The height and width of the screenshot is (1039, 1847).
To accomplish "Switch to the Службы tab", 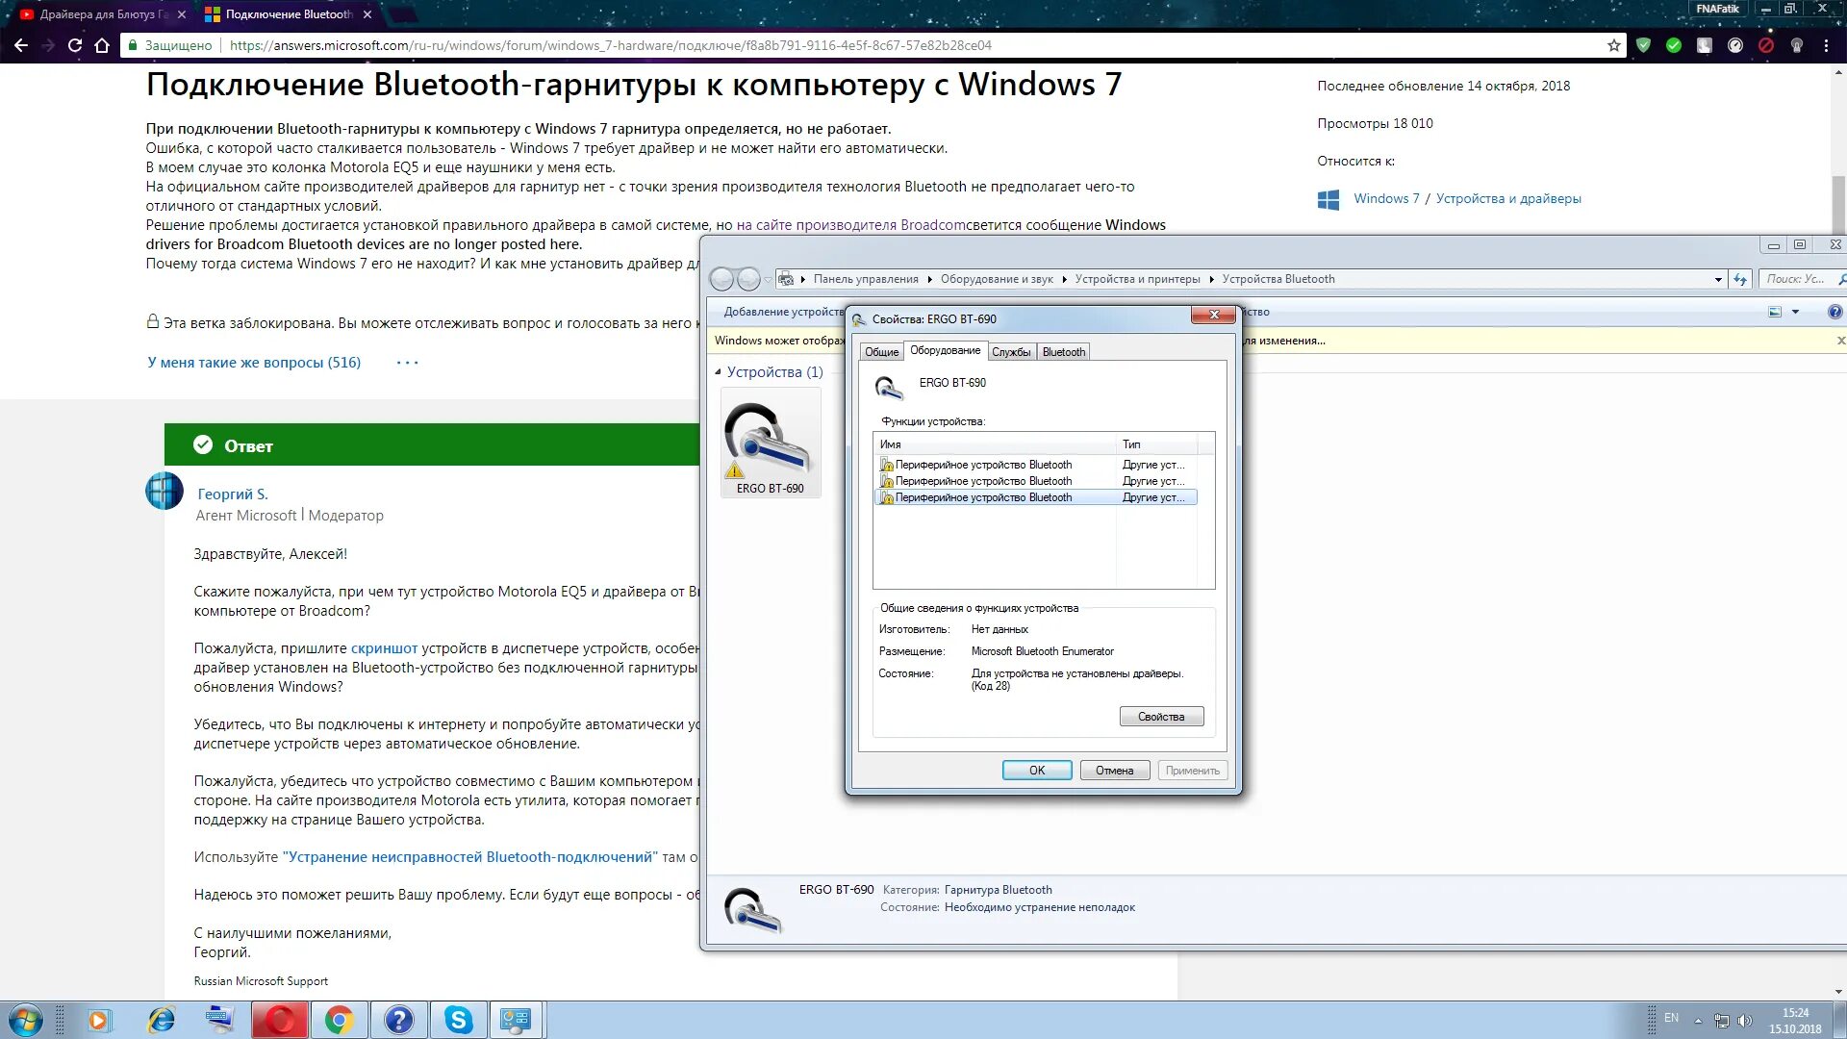I will click(1011, 352).
